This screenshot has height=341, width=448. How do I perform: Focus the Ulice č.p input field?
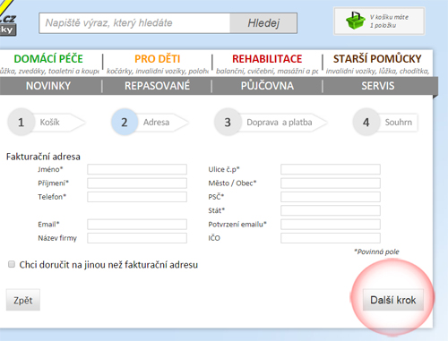coord(331,169)
